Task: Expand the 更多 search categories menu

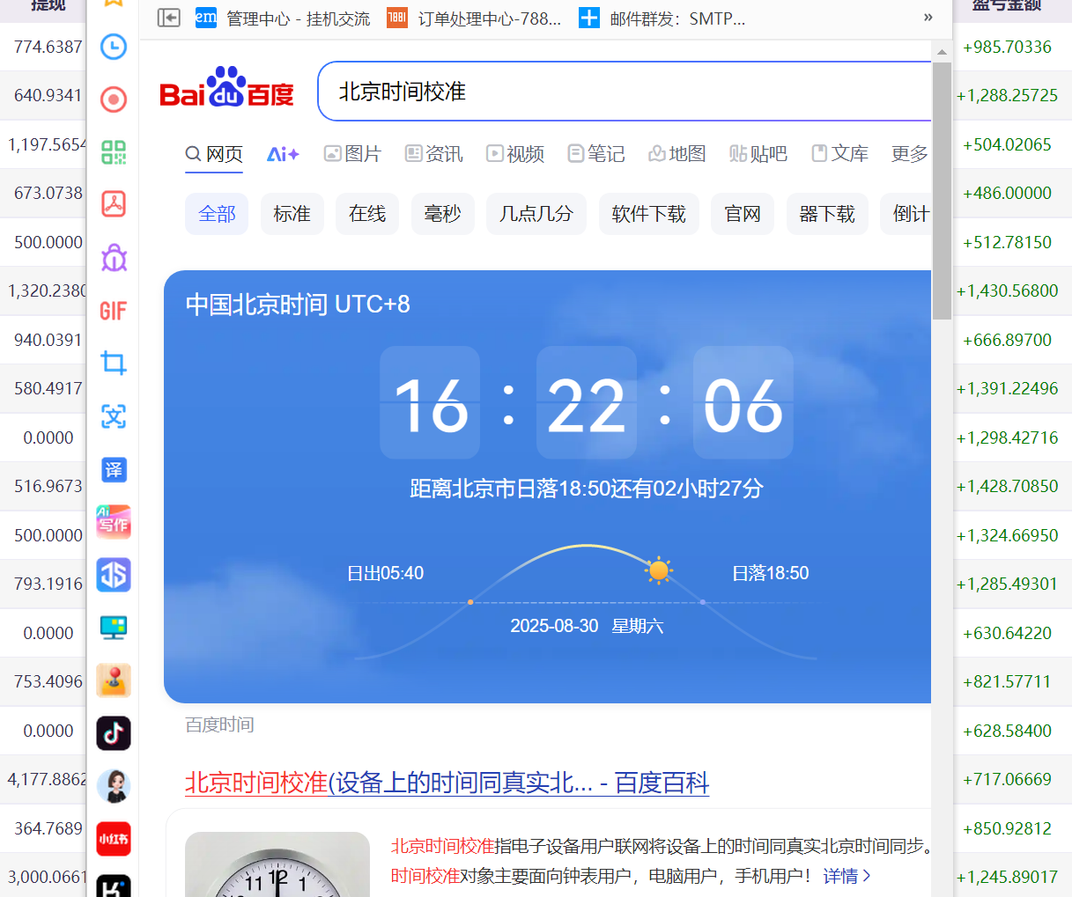Action: point(909,154)
